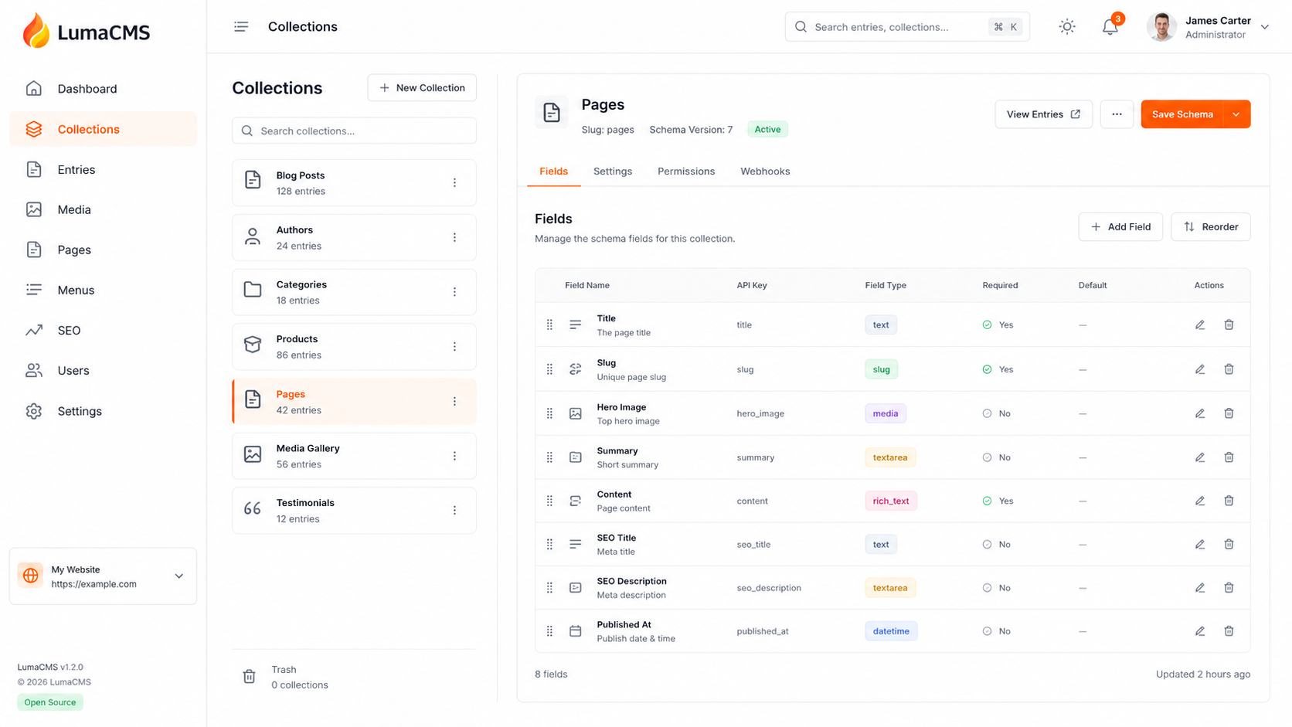Open Media in sidebar
The width and height of the screenshot is (1292, 727).
(103, 209)
